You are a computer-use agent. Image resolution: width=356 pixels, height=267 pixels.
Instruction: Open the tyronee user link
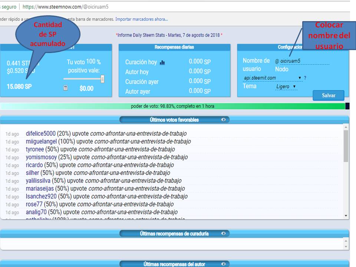tap(35, 149)
